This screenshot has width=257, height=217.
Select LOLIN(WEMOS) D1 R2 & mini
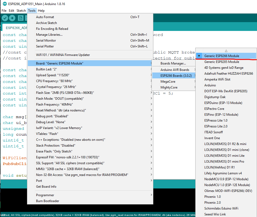[x=226, y=144]
